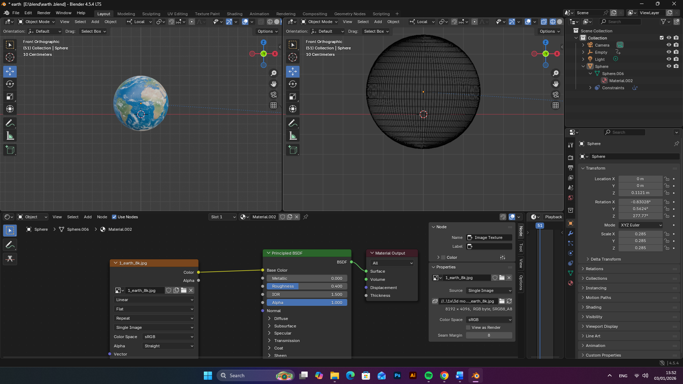Switch to the Shading workspace tab

pyautogui.click(x=234, y=14)
